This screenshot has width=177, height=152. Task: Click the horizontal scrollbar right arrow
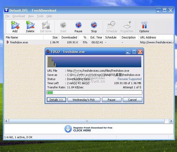(171, 121)
